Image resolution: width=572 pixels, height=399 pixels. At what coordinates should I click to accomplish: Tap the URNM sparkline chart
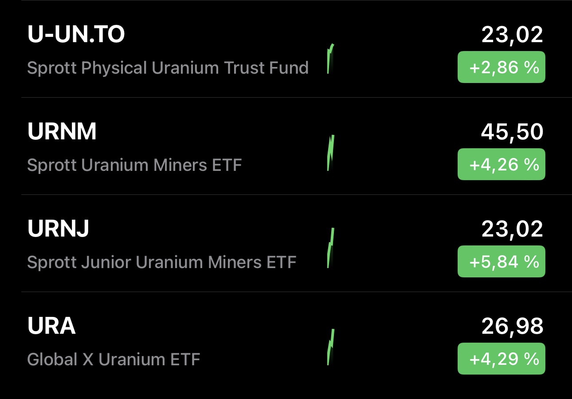(330, 153)
